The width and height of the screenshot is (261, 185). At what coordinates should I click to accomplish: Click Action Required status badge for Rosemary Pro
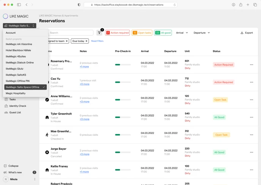point(223,65)
